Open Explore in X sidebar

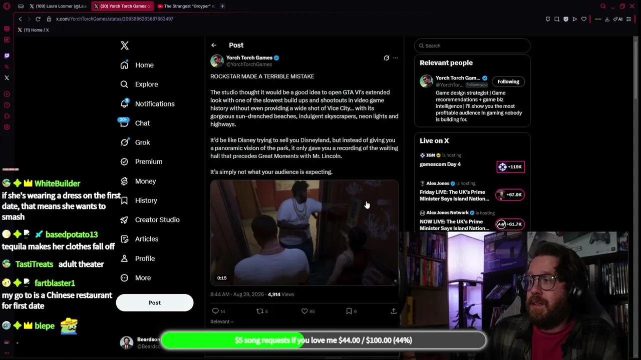click(x=139, y=84)
